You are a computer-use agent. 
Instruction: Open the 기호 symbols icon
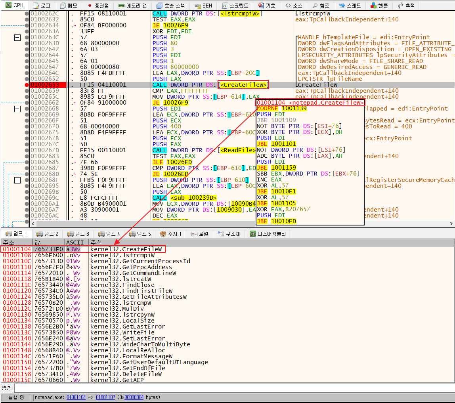point(261,6)
